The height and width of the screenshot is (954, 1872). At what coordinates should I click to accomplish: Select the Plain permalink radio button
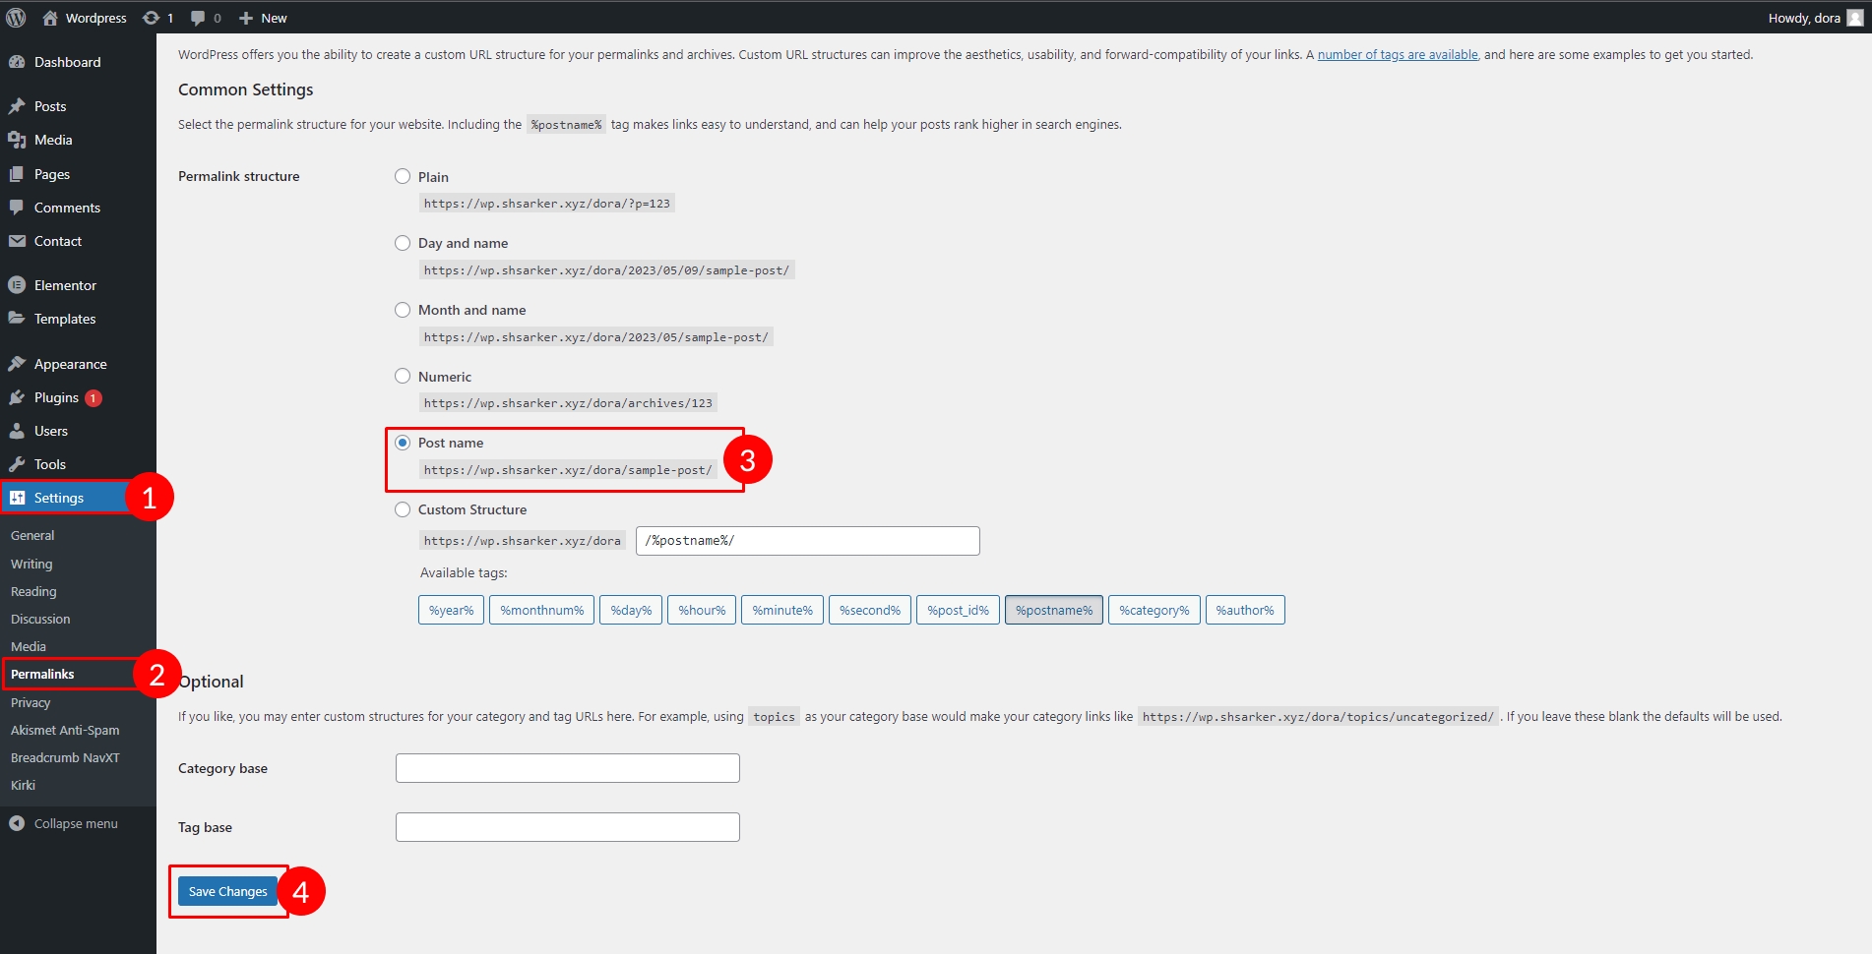pos(403,177)
